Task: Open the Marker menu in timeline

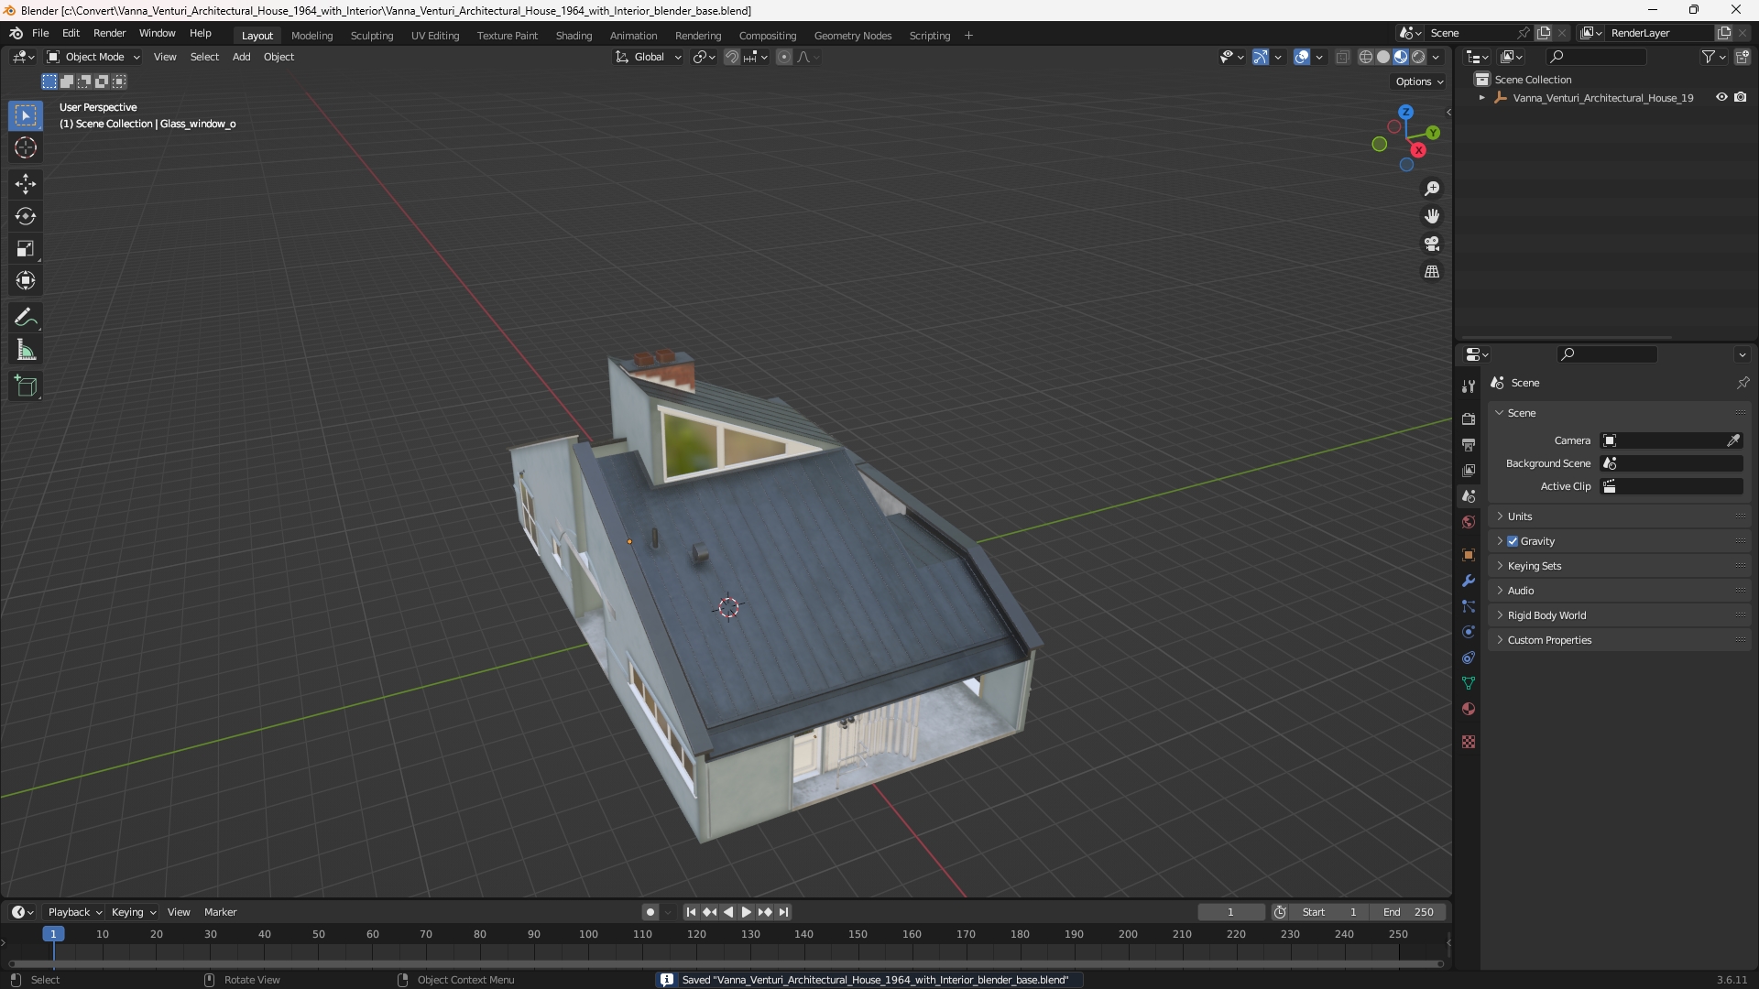Action: pos(220,912)
